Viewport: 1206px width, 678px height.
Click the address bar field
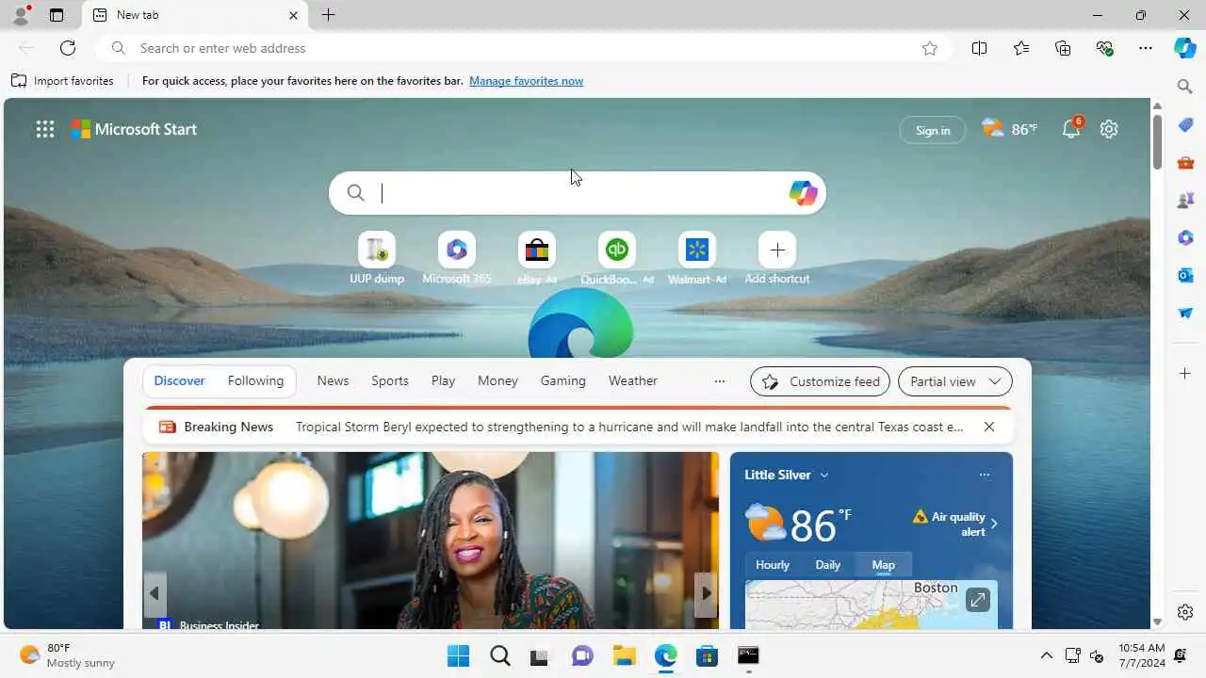pos(522,48)
